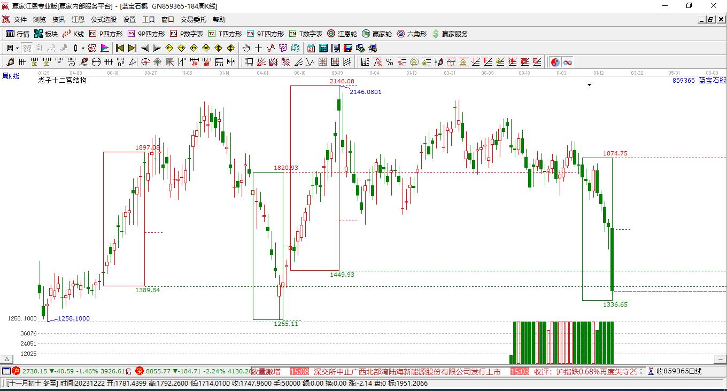727x391 pixels.
Task: Jump to last bar with skip-forward icon
Action: pos(132,48)
